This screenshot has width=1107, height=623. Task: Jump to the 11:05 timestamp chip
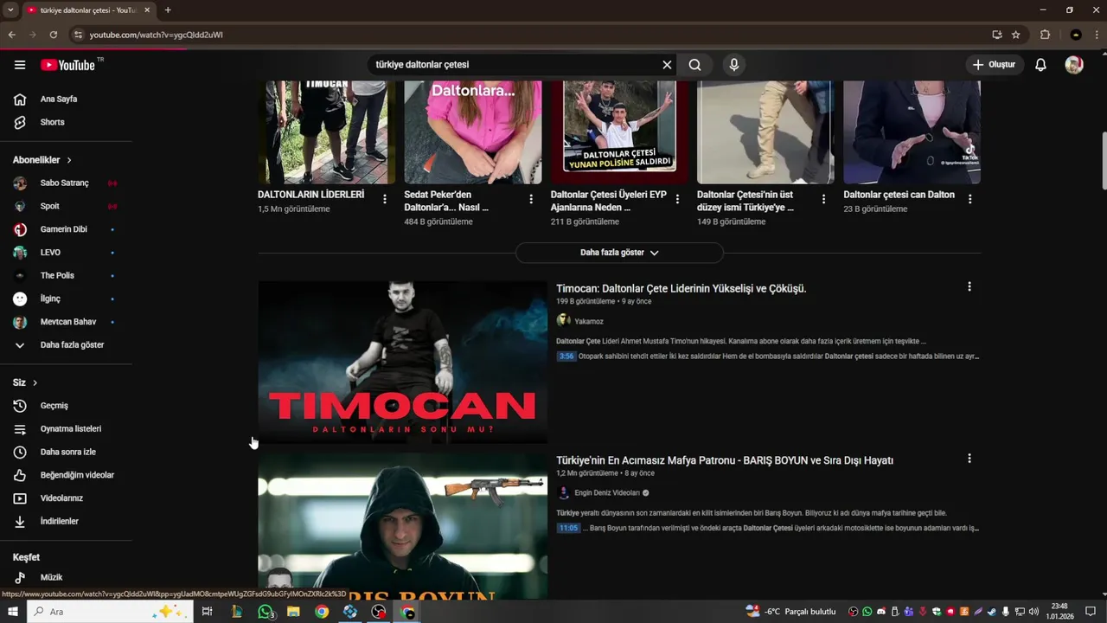click(568, 528)
